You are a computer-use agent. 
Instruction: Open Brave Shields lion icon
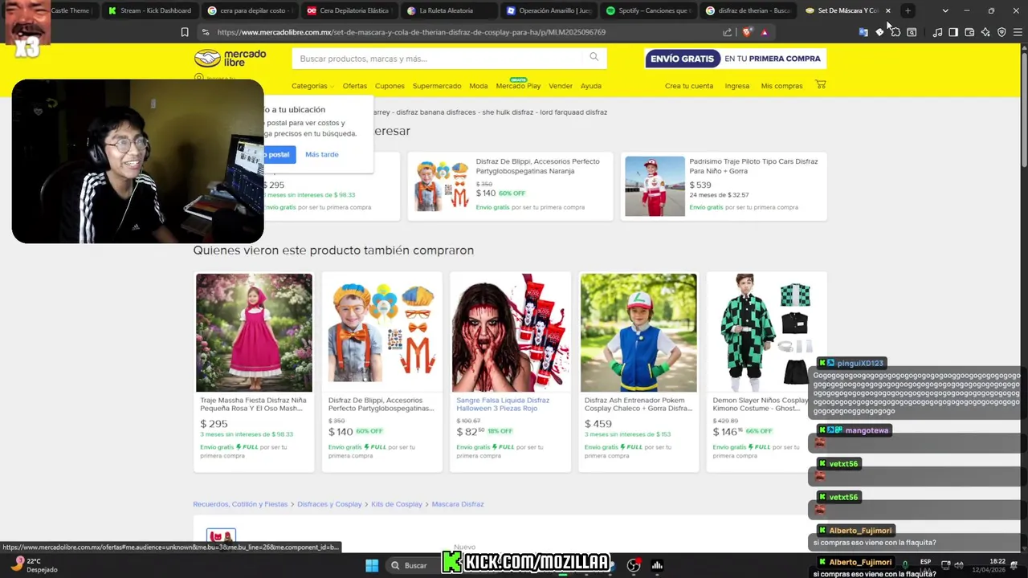(x=748, y=32)
